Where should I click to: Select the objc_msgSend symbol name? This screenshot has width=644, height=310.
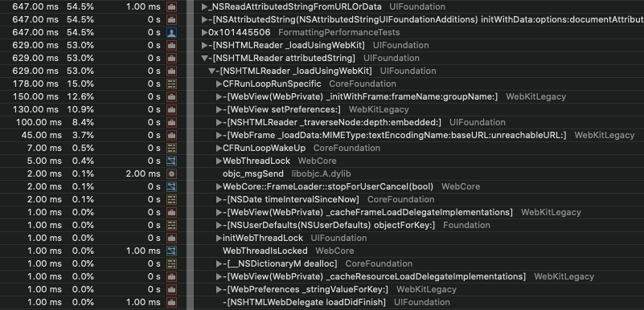253,173
